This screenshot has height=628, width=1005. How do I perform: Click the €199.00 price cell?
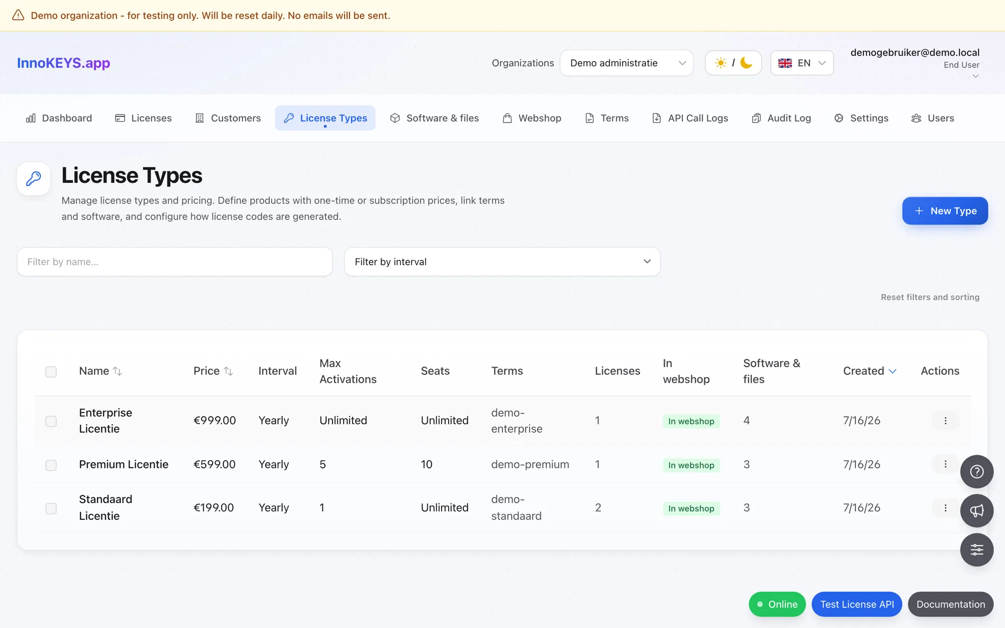(214, 507)
